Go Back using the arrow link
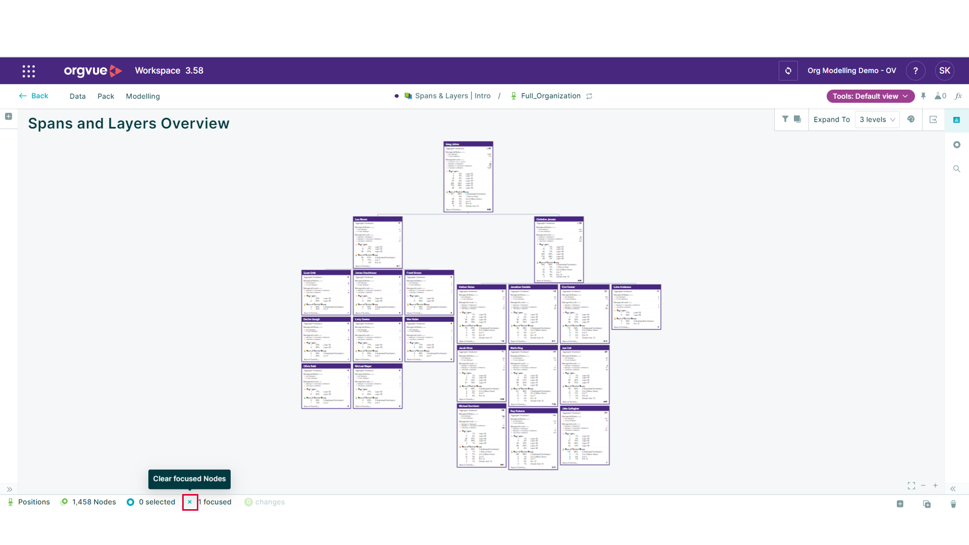 [33, 96]
